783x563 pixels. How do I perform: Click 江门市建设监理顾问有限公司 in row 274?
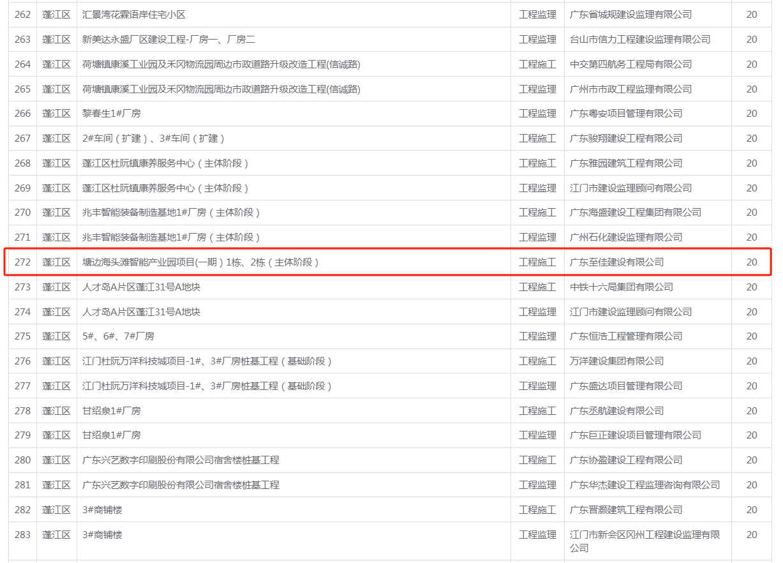pyautogui.click(x=630, y=312)
